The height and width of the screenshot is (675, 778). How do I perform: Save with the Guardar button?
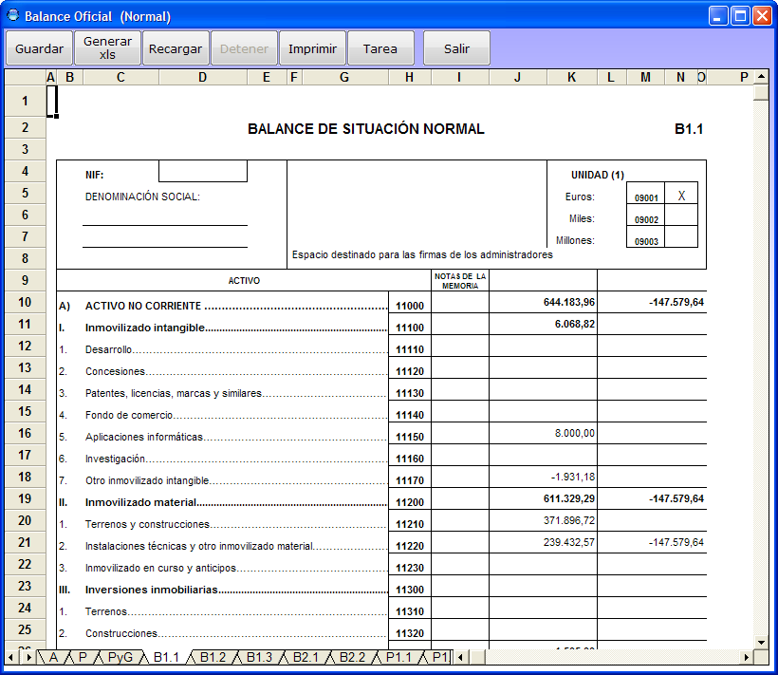39,48
